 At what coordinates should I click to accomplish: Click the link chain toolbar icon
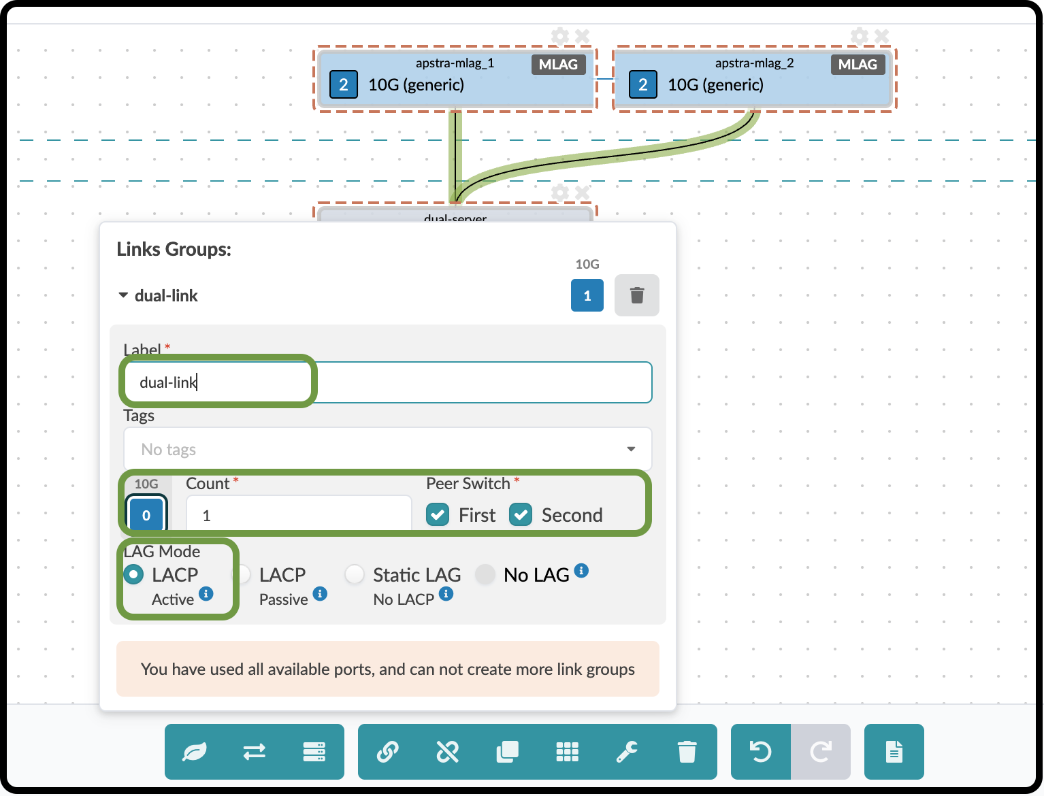[x=388, y=752]
